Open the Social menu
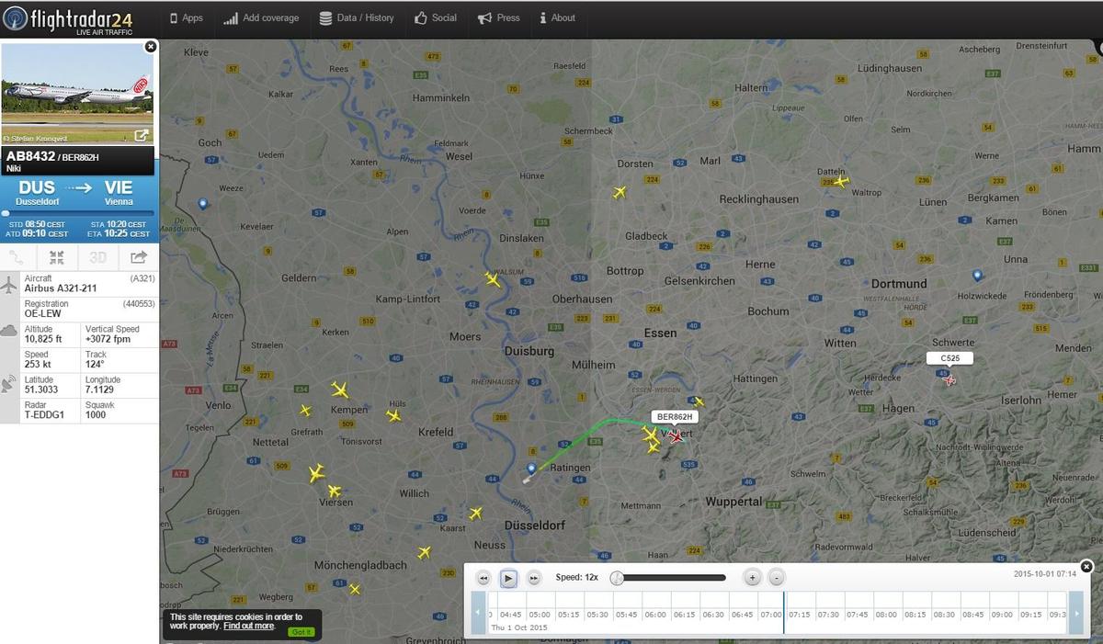The image size is (1103, 644). (x=436, y=17)
